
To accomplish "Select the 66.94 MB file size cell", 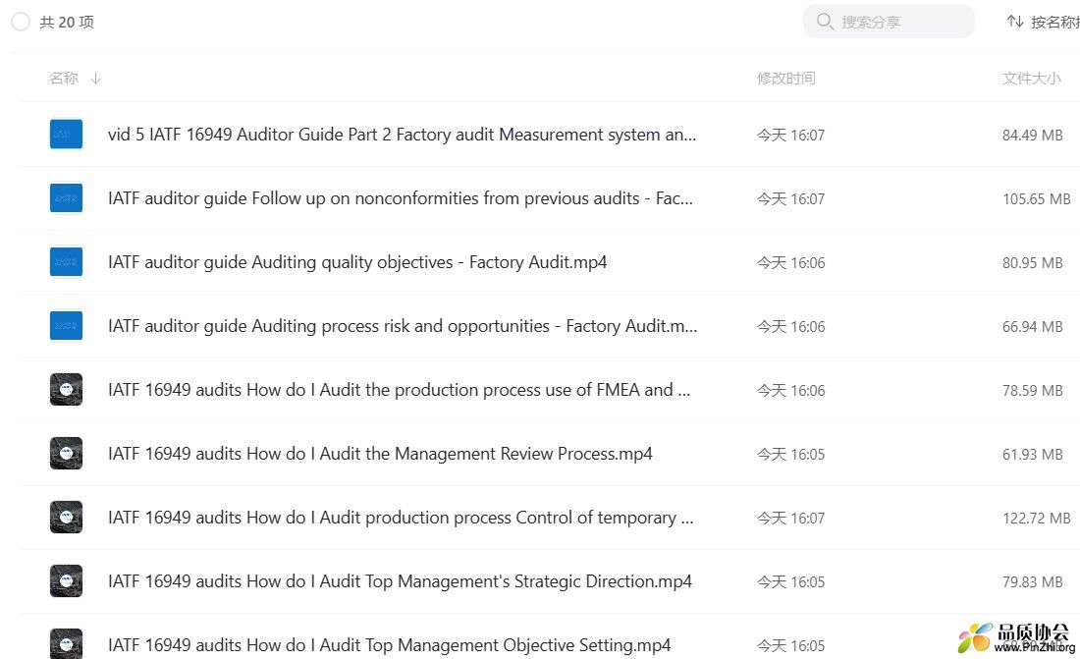I will 1033,327.
